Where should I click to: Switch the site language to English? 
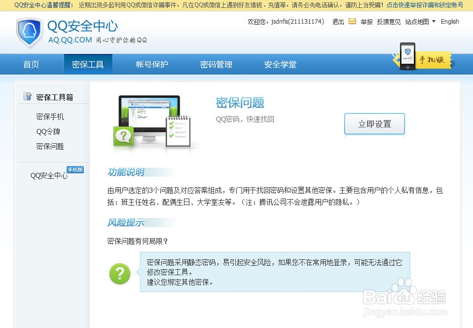pyautogui.click(x=450, y=22)
